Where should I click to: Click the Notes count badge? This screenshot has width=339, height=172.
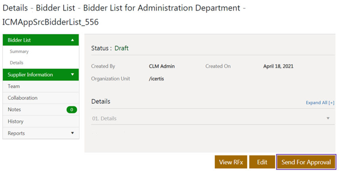click(x=72, y=110)
